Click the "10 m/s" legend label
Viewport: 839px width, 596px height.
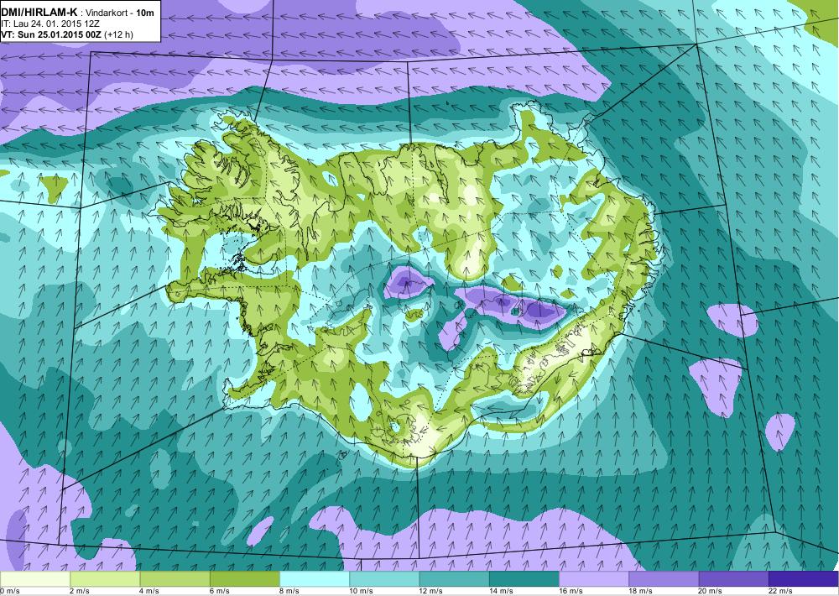click(x=361, y=591)
